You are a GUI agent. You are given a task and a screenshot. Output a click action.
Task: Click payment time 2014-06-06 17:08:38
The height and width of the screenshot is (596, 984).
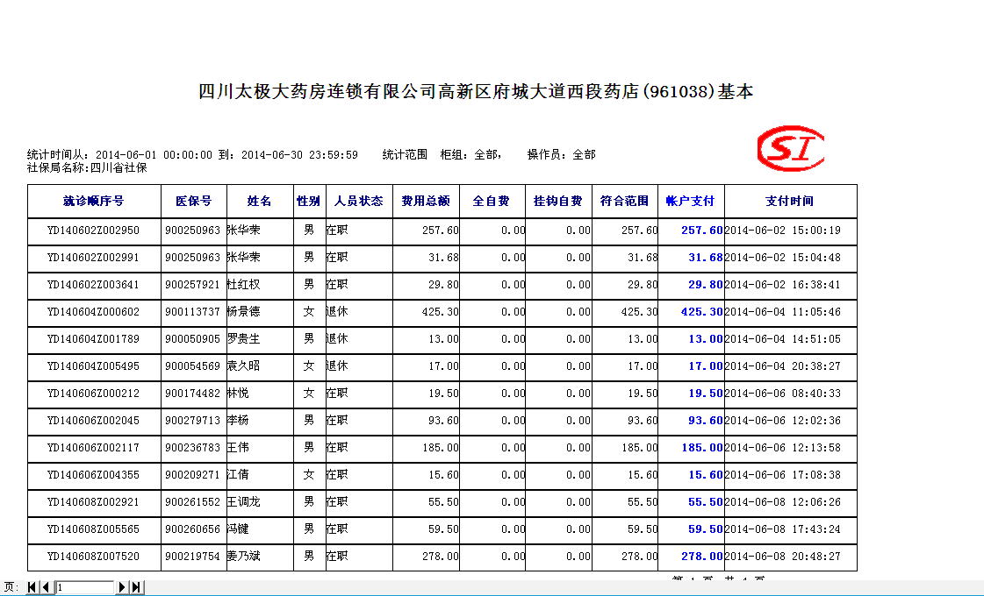(x=783, y=475)
